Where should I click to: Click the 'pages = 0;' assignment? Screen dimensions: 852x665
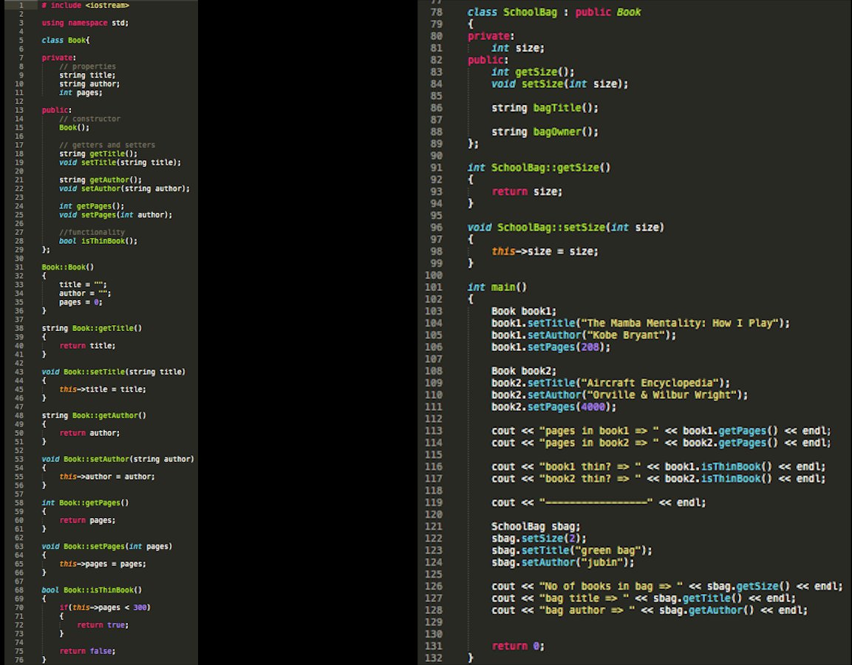81,302
